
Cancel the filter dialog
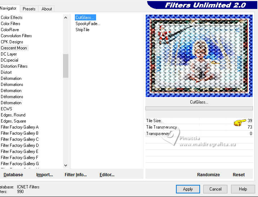pos(216,189)
